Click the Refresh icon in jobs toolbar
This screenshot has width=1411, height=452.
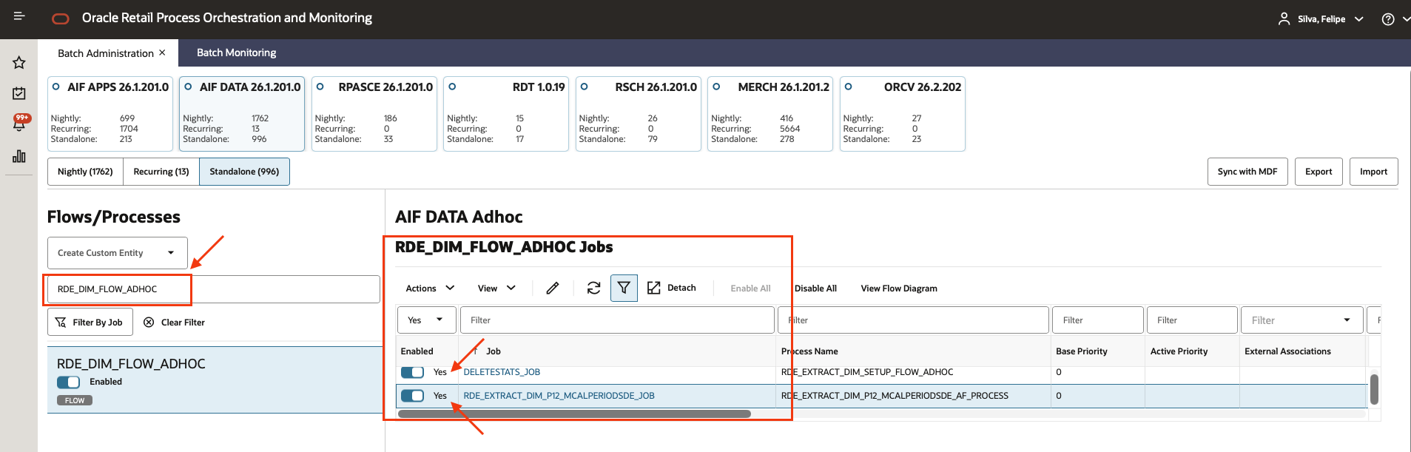pos(593,288)
